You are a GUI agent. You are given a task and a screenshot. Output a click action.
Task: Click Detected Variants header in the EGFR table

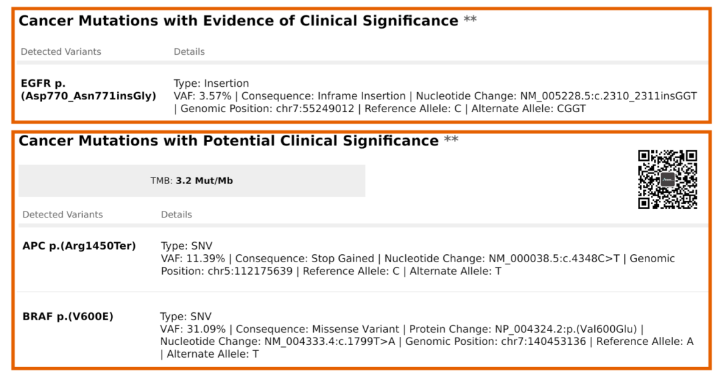61,52
